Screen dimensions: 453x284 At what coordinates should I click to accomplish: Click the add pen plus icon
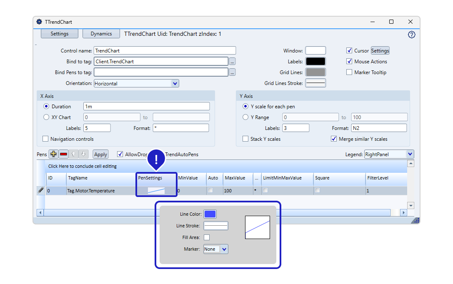pos(53,154)
